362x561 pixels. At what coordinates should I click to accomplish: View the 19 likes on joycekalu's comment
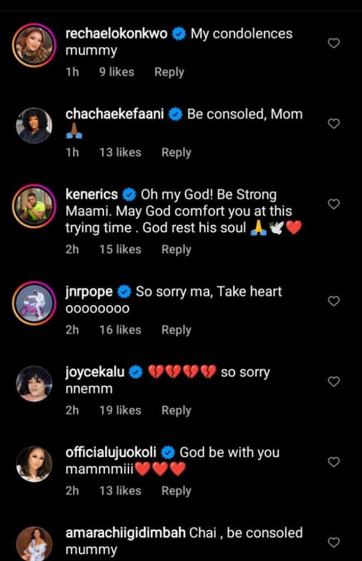(x=120, y=410)
